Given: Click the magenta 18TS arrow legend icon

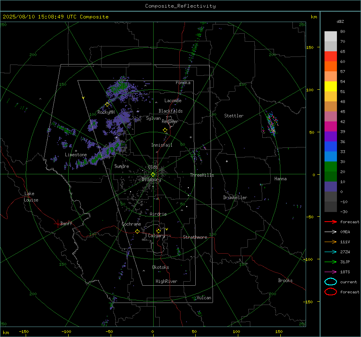Looking at the screenshot, I should click(331, 272).
